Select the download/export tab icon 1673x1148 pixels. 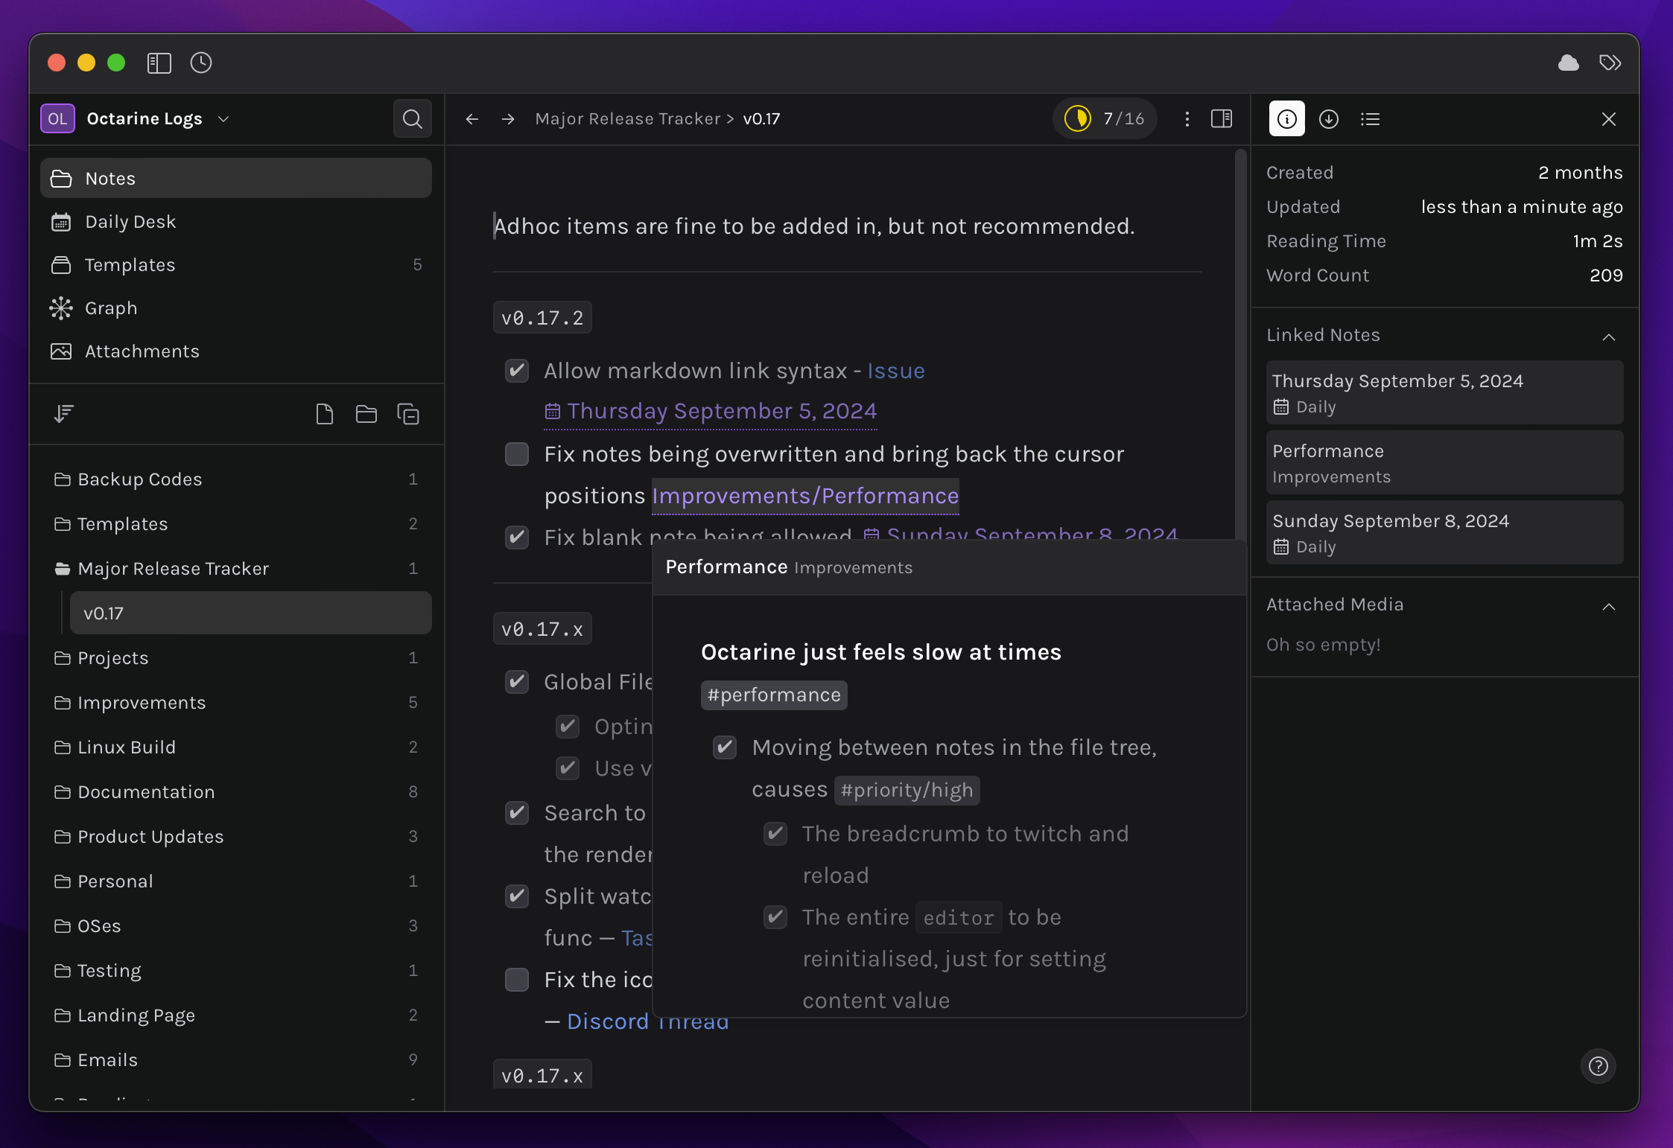(1329, 119)
